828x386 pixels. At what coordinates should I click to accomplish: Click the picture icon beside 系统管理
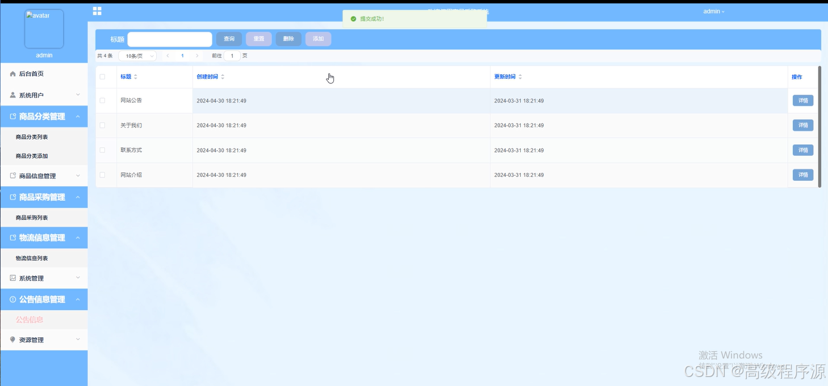point(13,278)
